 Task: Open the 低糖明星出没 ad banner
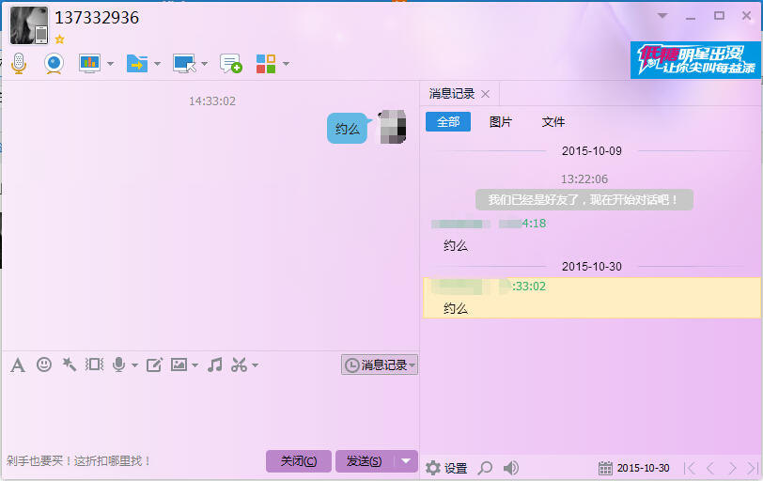click(696, 60)
